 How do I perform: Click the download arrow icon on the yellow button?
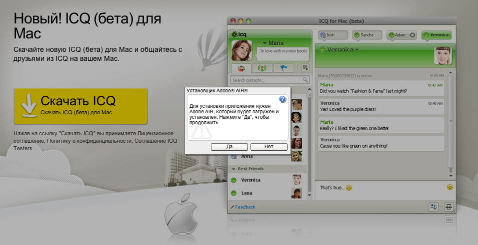tap(29, 106)
